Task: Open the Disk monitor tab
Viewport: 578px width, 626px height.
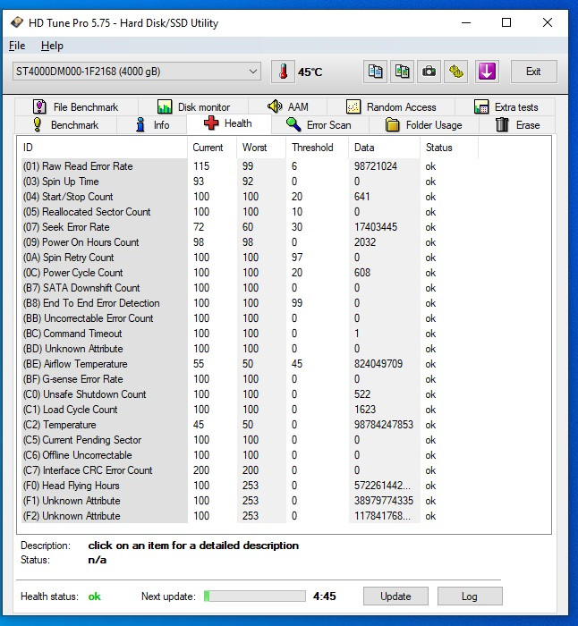Action: (193, 106)
